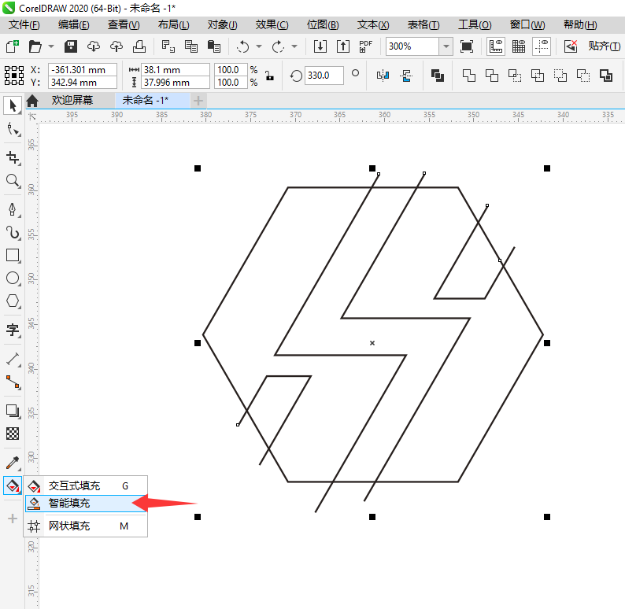Viewport: 625px width, 609px height.
Task: Select the Drop Shadow tool
Action: point(13,411)
